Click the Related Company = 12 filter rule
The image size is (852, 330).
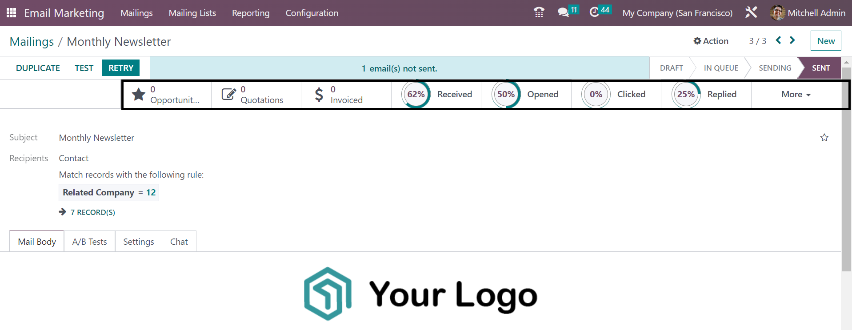click(x=109, y=192)
